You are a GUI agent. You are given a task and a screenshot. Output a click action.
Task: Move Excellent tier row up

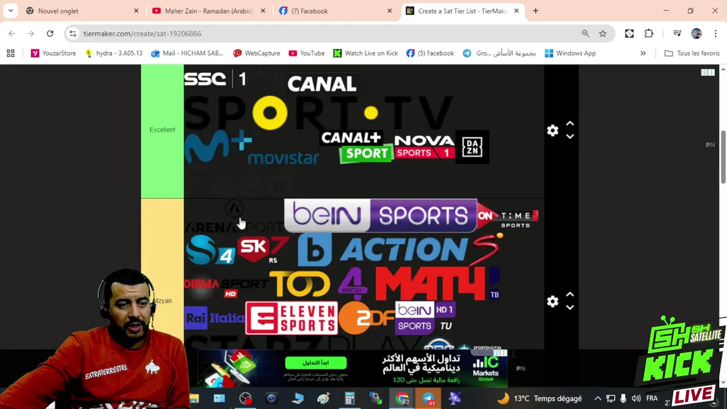(570, 124)
